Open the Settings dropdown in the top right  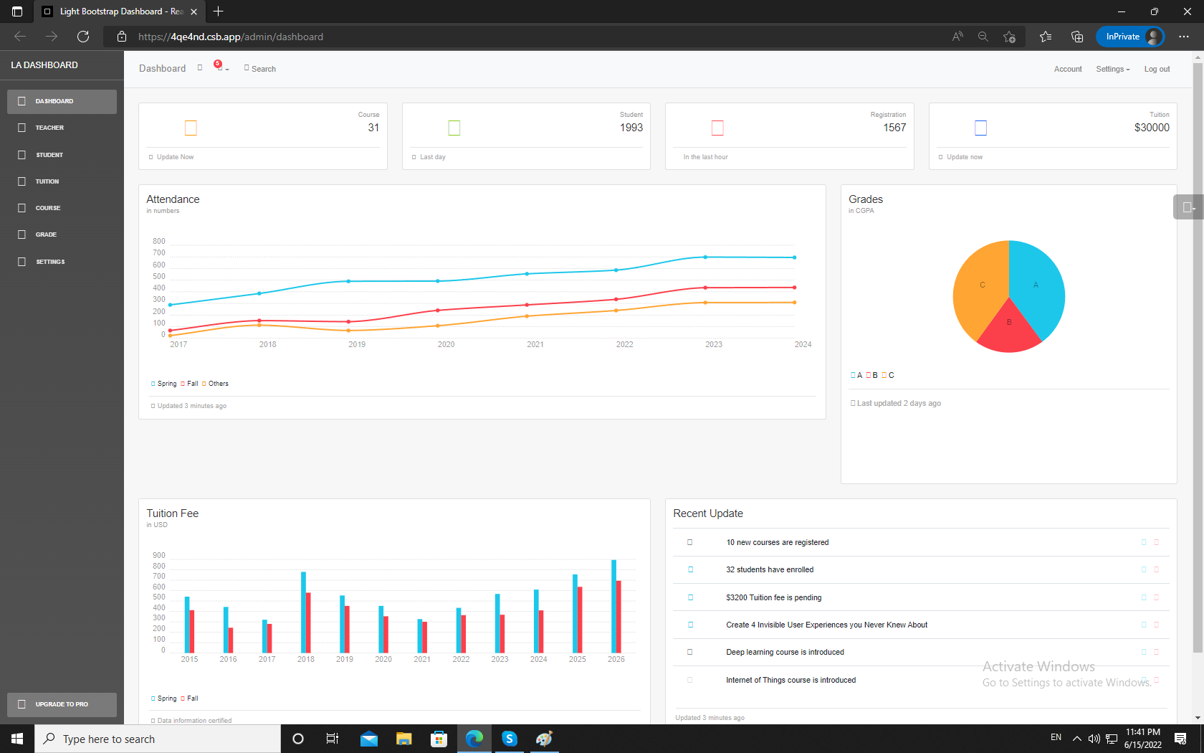point(1112,68)
